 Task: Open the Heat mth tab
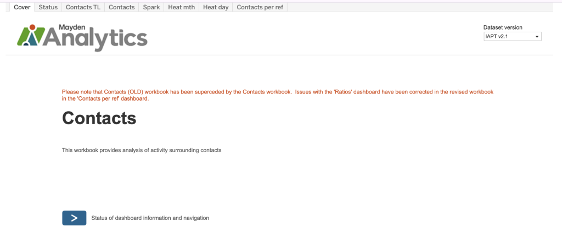(181, 7)
